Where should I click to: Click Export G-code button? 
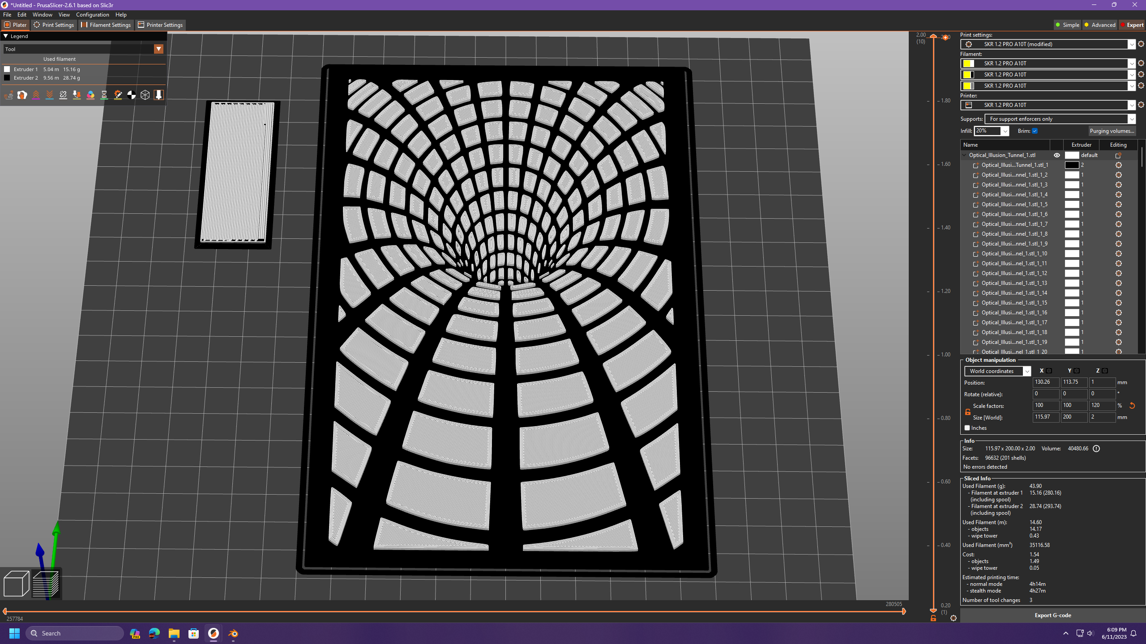1052,615
